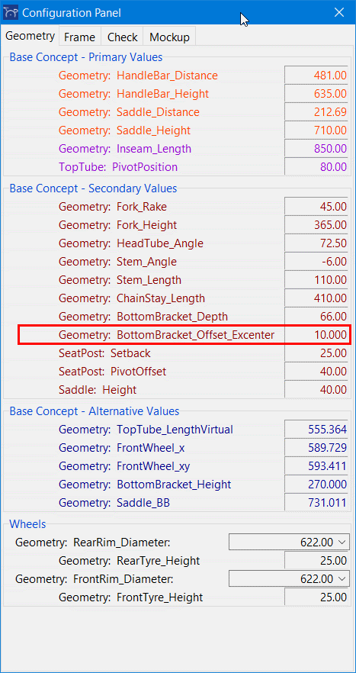
Task: Select the Geometry tab
Action: tap(30, 36)
